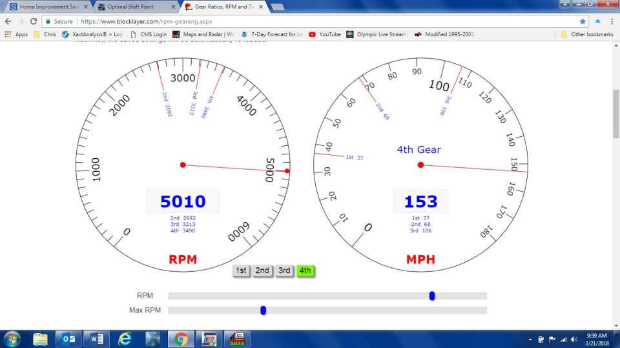
Task: Select 1st gear button
Action: pyautogui.click(x=241, y=271)
